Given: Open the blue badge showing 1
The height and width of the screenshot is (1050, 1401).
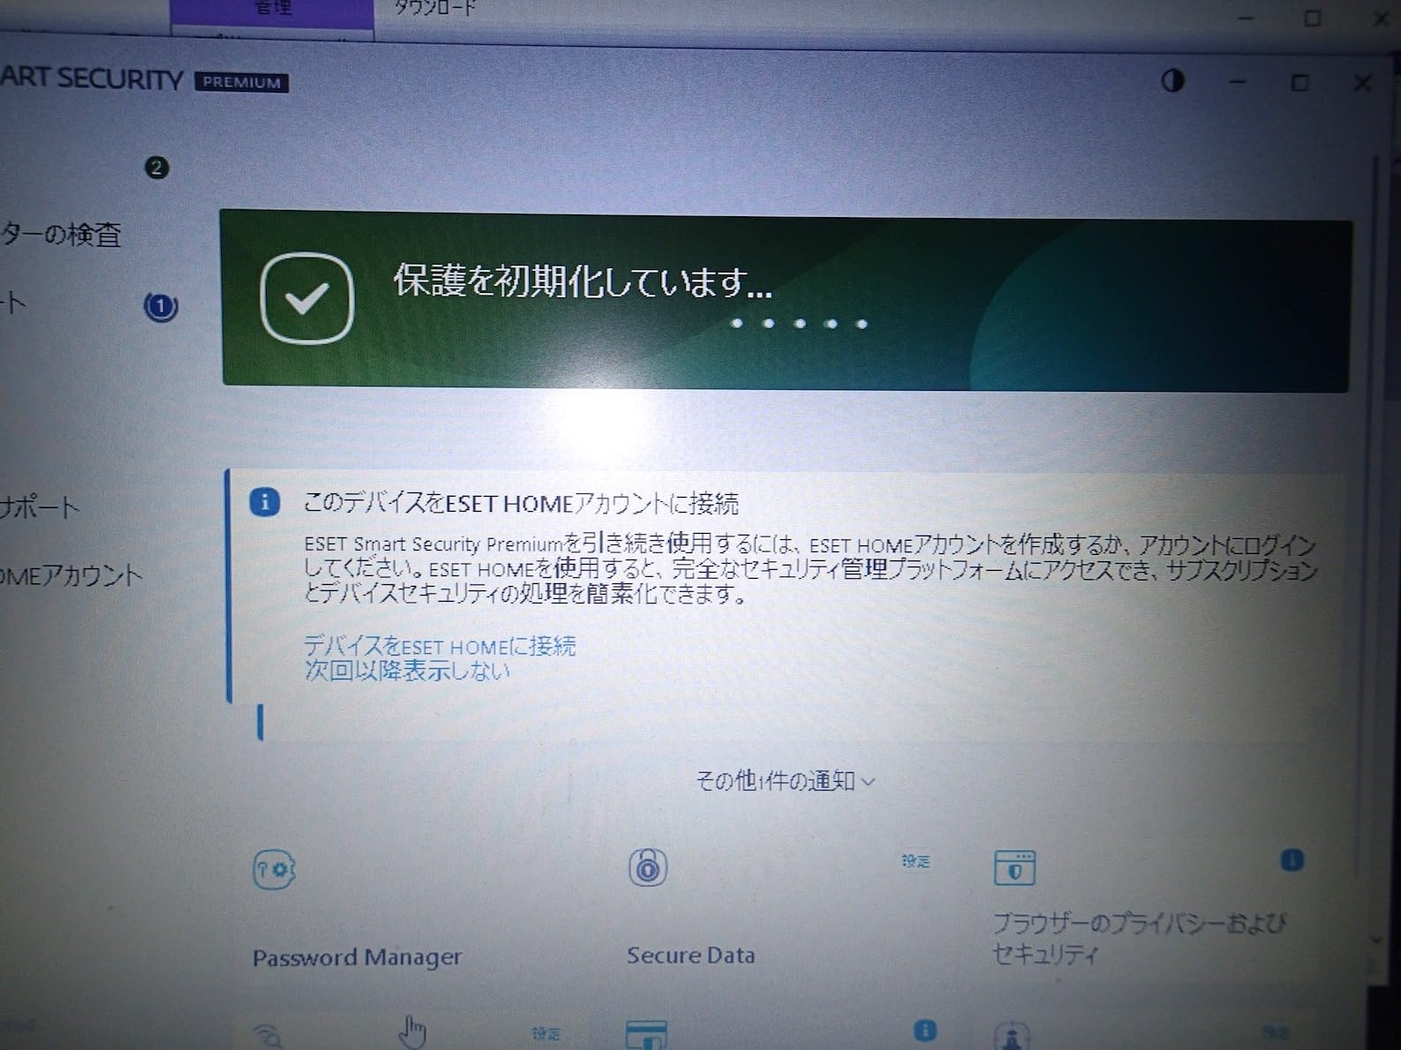Looking at the screenshot, I should (161, 307).
